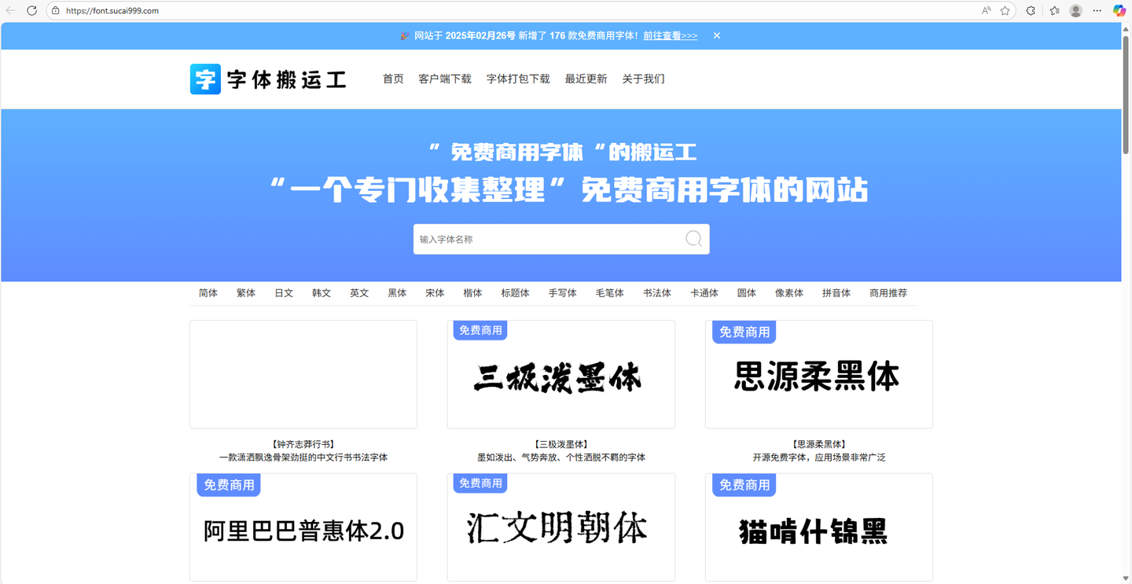Select the 像素体 category tab
Image resolution: width=1132 pixels, height=584 pixels.
pyautogui.click(x=789, y=293)
